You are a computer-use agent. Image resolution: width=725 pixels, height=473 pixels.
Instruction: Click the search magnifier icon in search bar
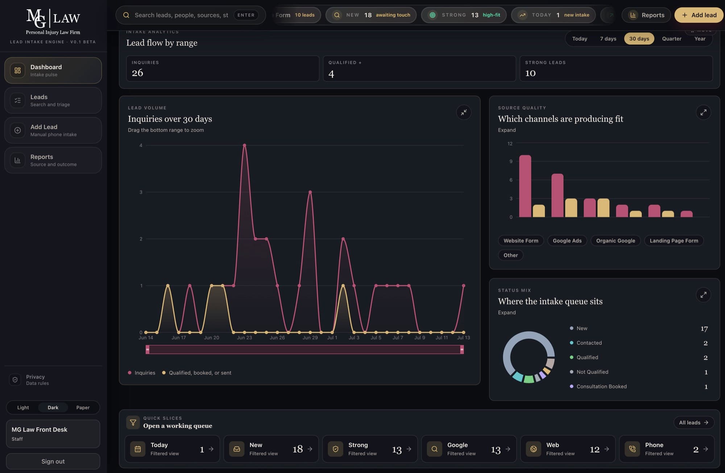pyautogui.click(x=126, y=15)
